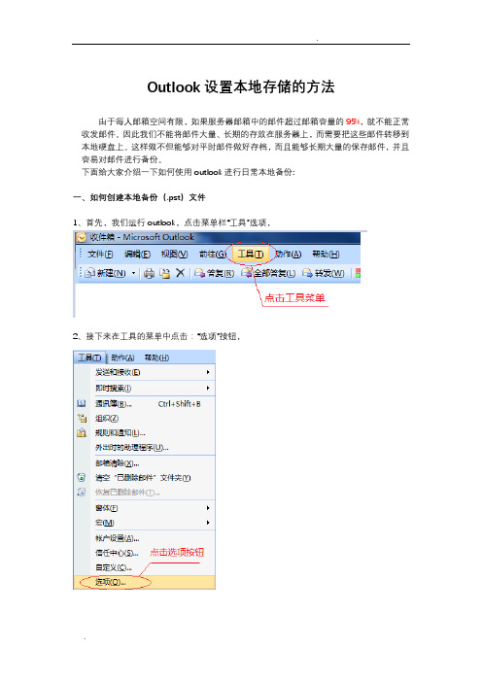The image size is (482, 682).
Task: Click the 组织 organize icon in menu
Action: tap(82, 418)
